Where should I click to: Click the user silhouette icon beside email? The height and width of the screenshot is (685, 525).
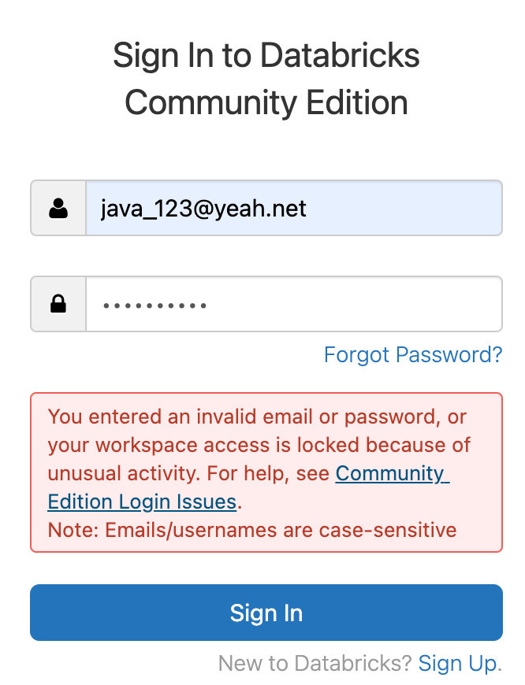[x=58, y=209]
